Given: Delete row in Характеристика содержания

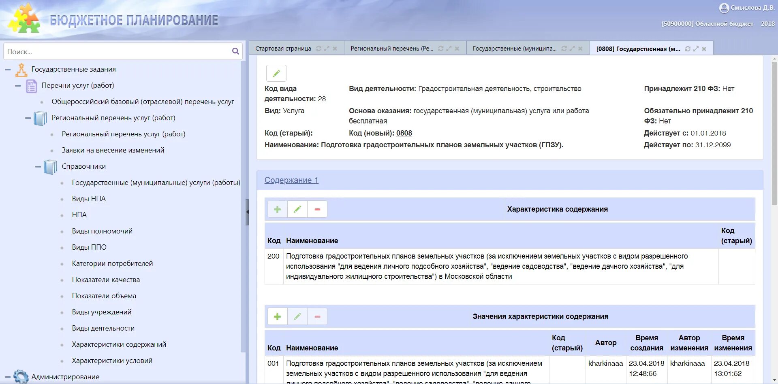Looking at the screenshot, I should [x=317, y=209].
